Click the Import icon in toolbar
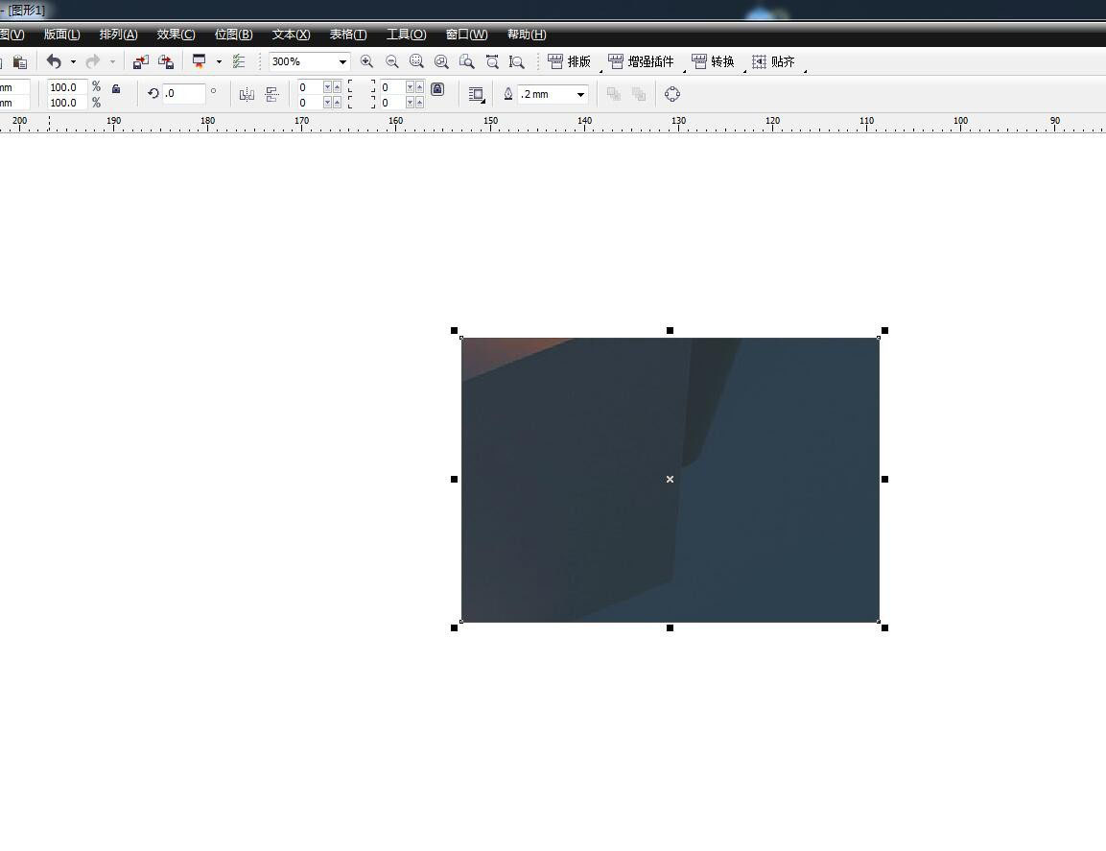The width and height of the screenshot is (1106, 851). 141,61
